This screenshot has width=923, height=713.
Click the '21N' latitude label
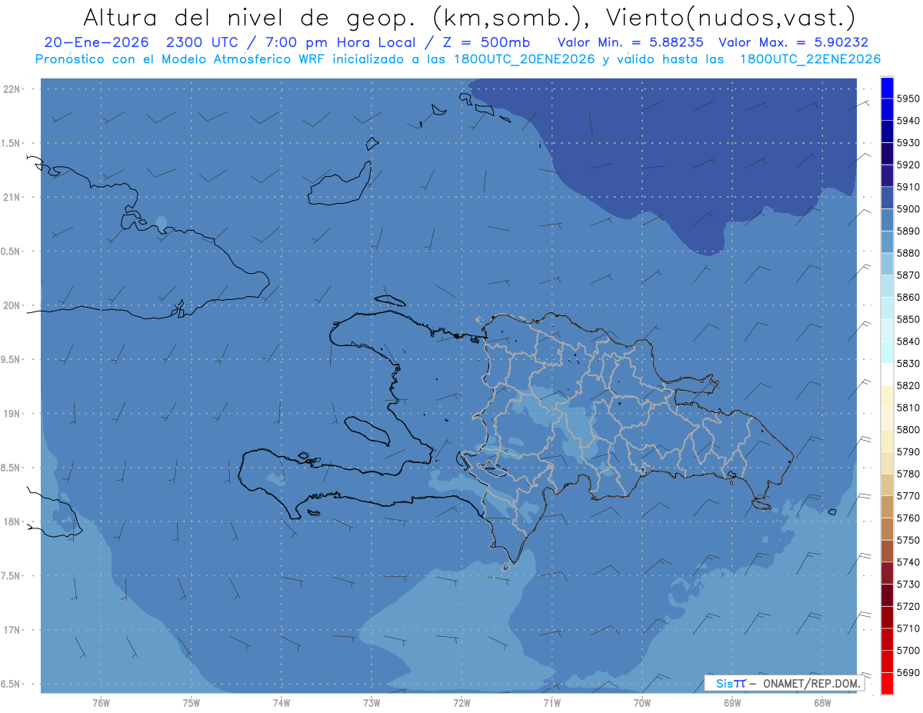12,198
